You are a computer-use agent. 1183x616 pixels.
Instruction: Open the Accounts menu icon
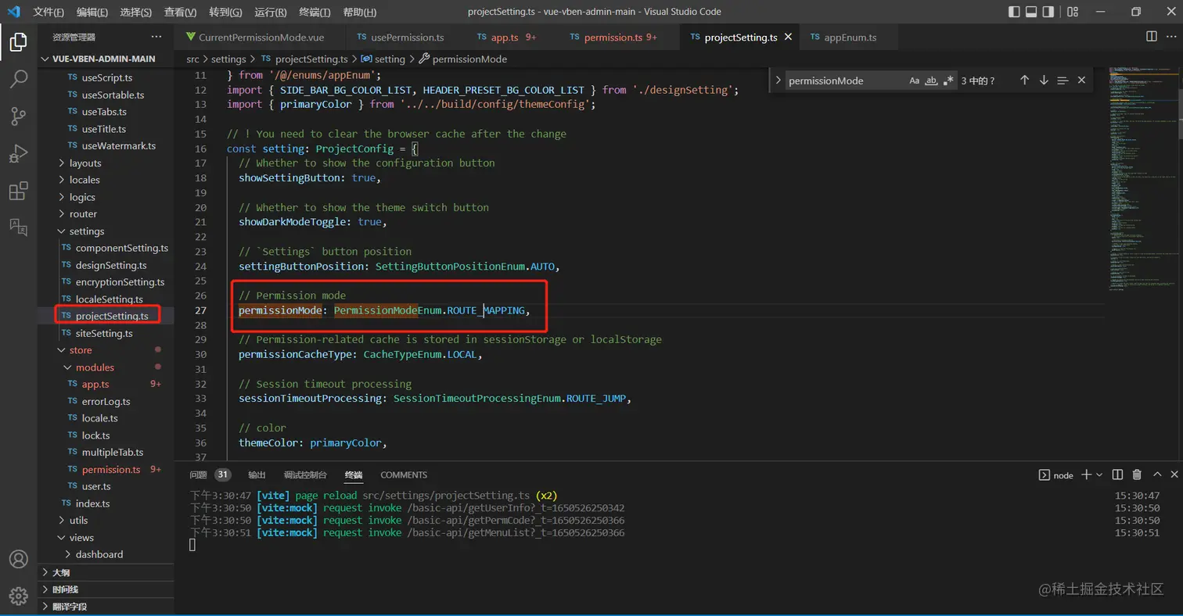(x=19, y=559)
